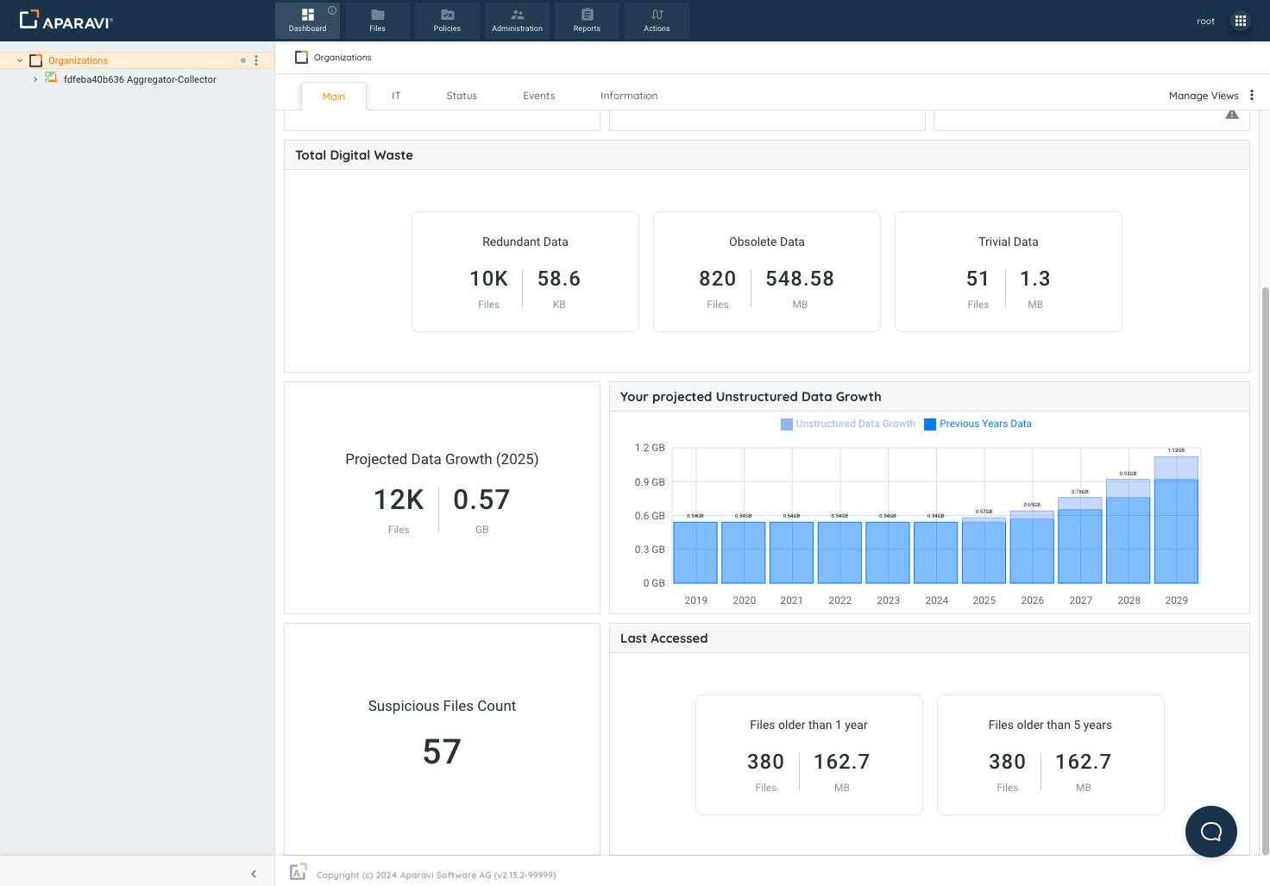Click the warning triangle icon

tap(1231, 115)
